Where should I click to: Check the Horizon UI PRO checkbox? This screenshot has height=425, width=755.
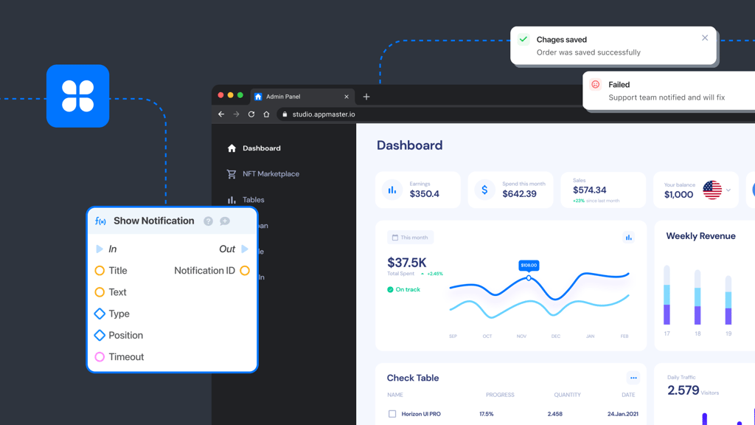392,414
